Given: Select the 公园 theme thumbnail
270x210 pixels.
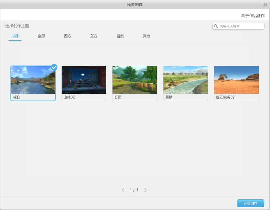Looking at the screenshot, I should [135, 79].
